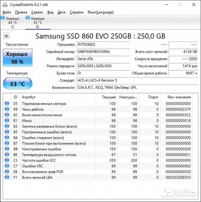Click the ACS-4 Revision 5 standard field
Image resolution: width=201 pixels, height=202 pixels.
point(137,80)
